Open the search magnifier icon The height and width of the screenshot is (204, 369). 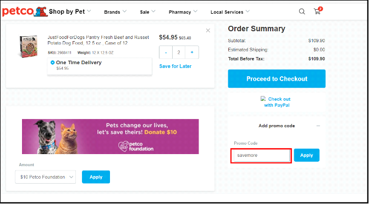pos(302,12)
